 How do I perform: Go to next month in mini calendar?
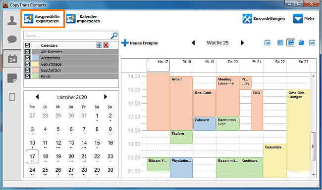click(x=106, y=97)
